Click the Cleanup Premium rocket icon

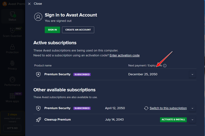[38, 120]
